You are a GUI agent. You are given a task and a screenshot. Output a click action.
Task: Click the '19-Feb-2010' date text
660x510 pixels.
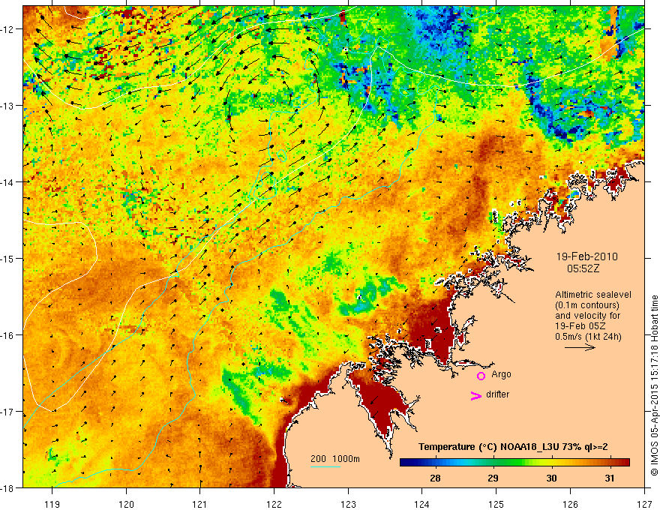[x=587, y=256]
